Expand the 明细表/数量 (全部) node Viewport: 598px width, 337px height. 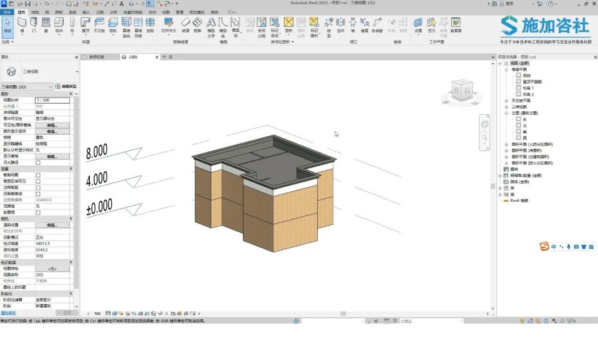500,176
